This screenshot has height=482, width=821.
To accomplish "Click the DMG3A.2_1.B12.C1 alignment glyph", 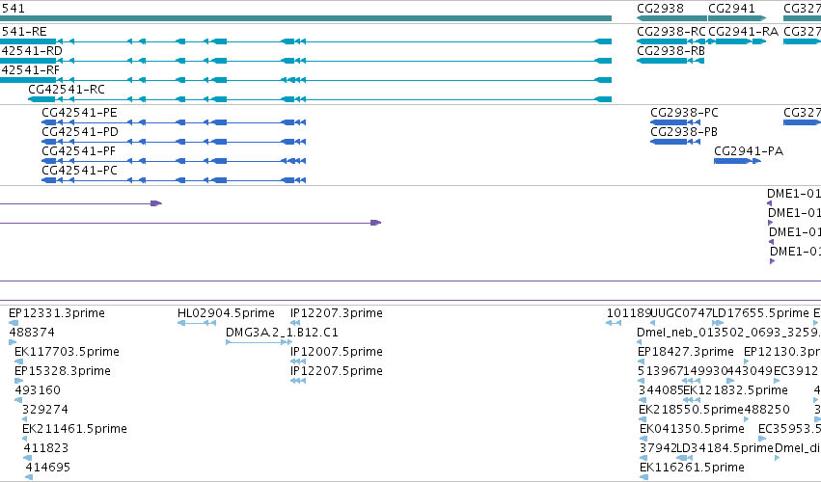I will [x=260, y=342].
